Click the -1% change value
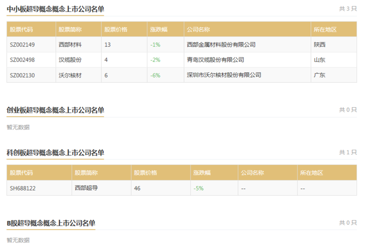Image resolution: width=366 pixels, height=248 pixels. click(155, 45)
